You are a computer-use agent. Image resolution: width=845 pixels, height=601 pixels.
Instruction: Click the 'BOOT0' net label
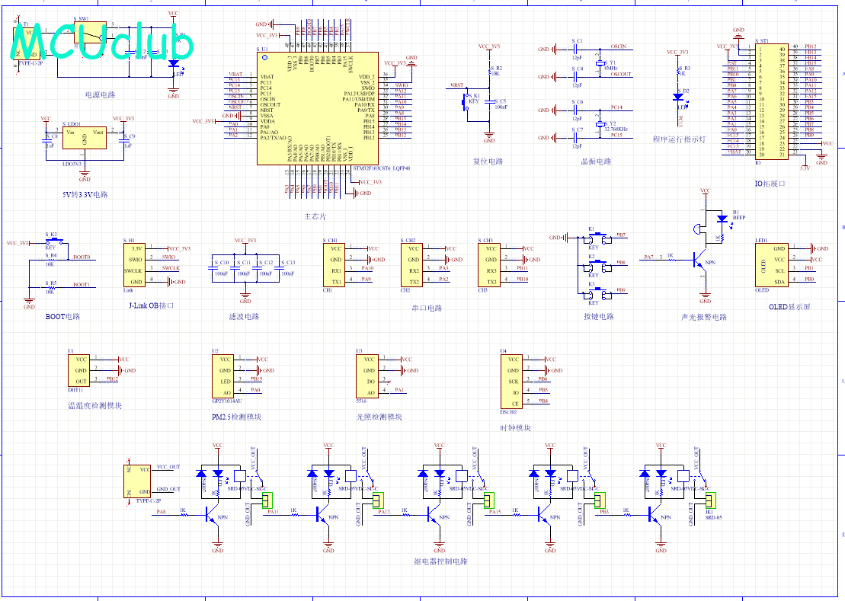coord(82,257)
